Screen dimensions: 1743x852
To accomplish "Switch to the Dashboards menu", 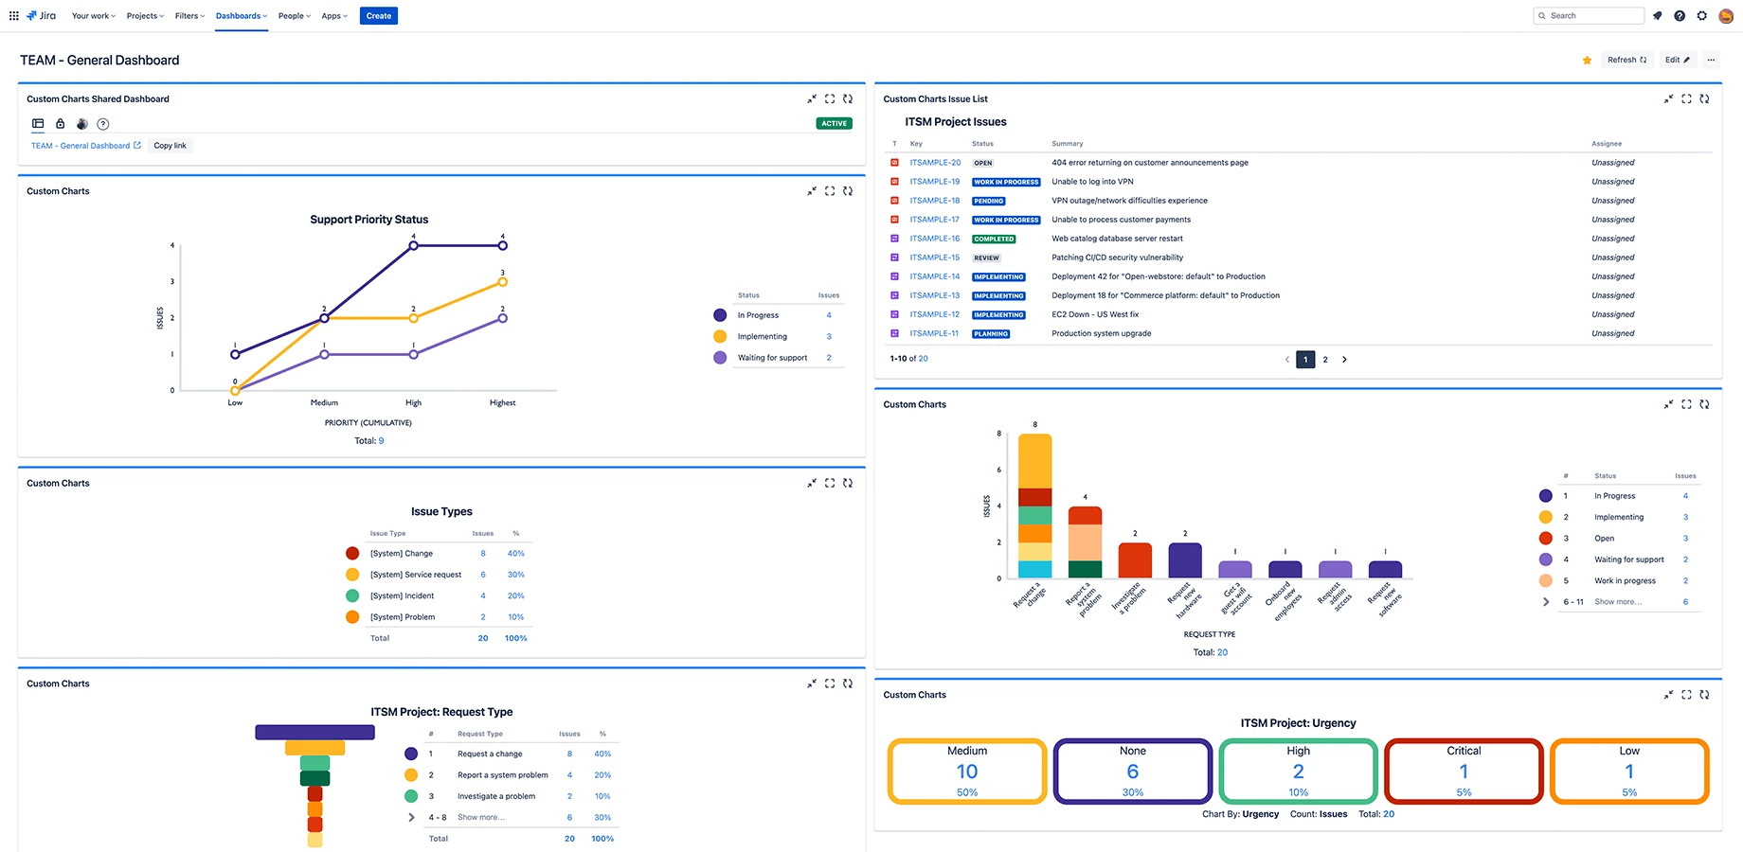I will click(239, 15).
